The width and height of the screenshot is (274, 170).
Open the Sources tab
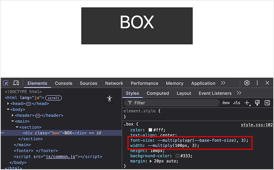88,83
